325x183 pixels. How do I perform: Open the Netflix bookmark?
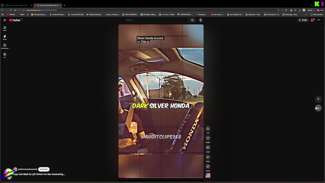pyautogui.click(x=21, y=14)
